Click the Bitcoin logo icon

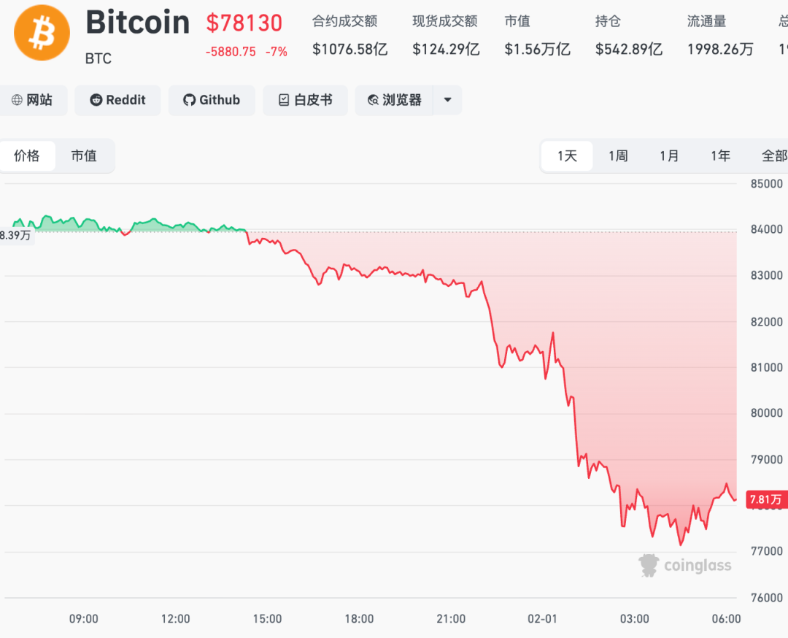[41, 33]
